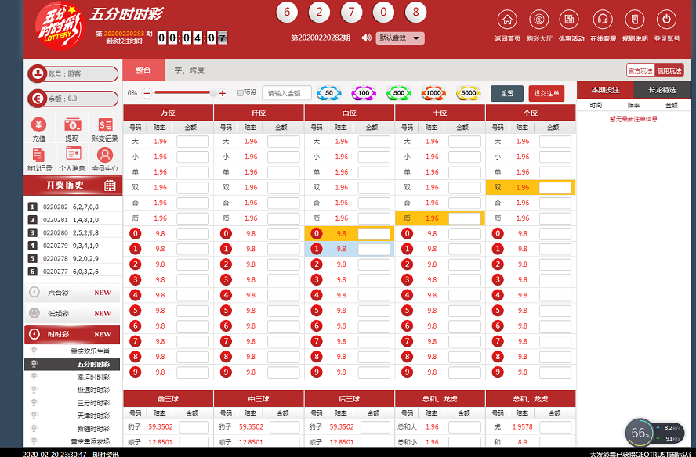Click the 充值 recharge icon
The width and height of the screenshot is (696, 457).
[38, 125]
